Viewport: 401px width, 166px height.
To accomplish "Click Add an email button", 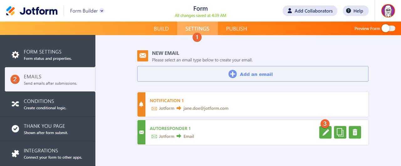I will (253, 74).
